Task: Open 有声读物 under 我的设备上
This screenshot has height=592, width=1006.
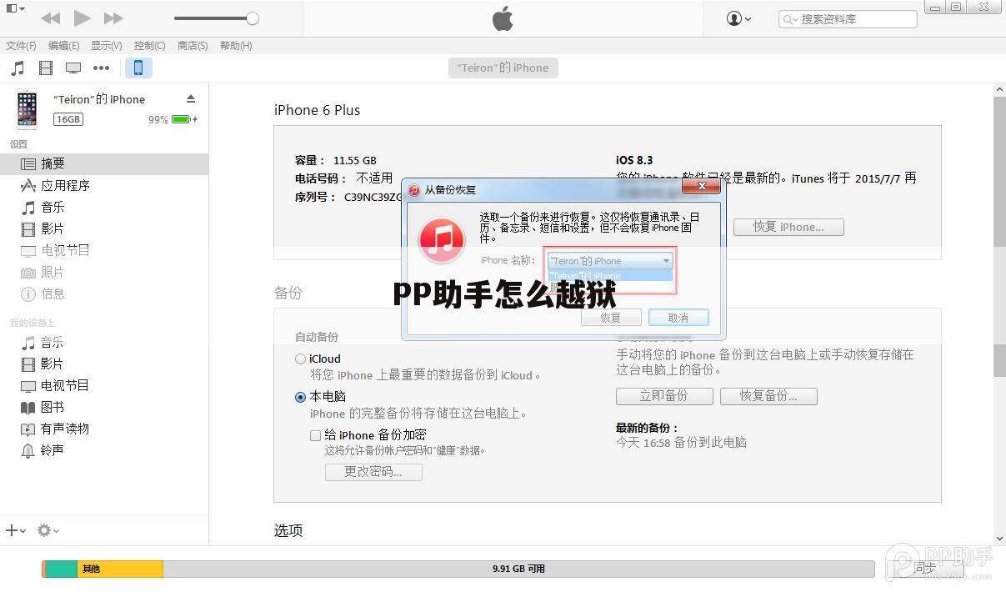Action: tap(104, 429)
